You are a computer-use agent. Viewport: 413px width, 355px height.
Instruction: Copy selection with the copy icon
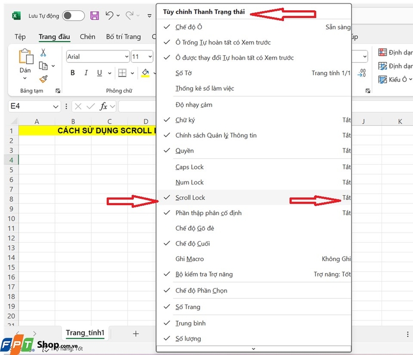[43, 66]
